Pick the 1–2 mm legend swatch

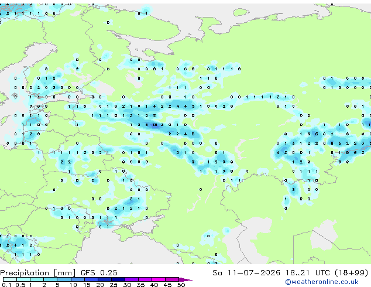37,279
